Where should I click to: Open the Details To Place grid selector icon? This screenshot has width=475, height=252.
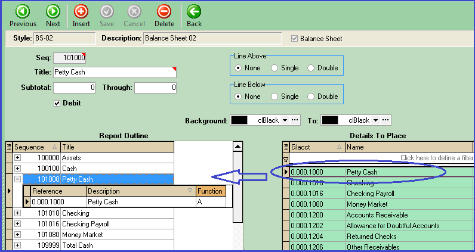[x=286, y=147]
